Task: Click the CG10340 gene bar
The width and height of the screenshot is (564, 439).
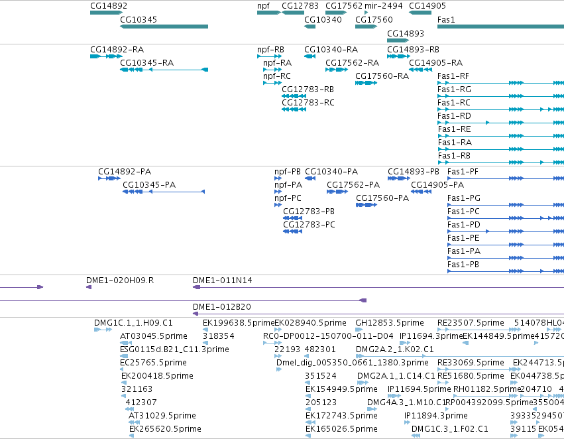Action: click(310, 27)
